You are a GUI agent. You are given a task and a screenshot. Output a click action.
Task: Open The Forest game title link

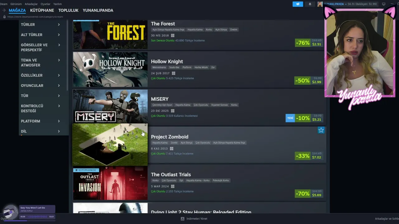coord(163,24)
